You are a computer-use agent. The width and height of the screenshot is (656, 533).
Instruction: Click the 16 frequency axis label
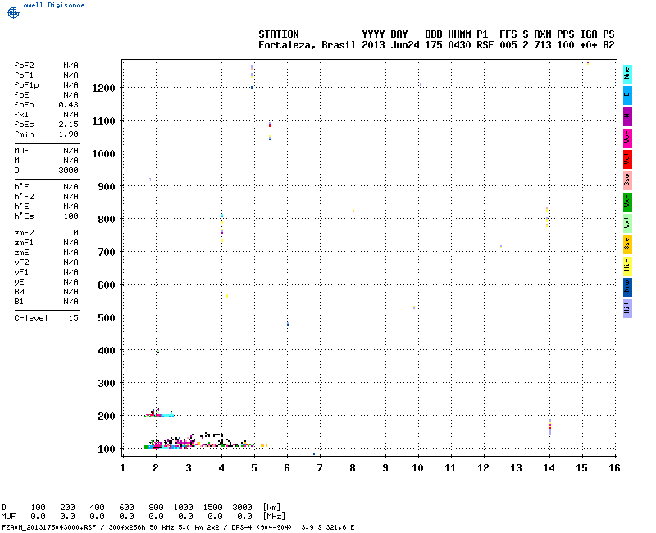(x=614, y=468)
